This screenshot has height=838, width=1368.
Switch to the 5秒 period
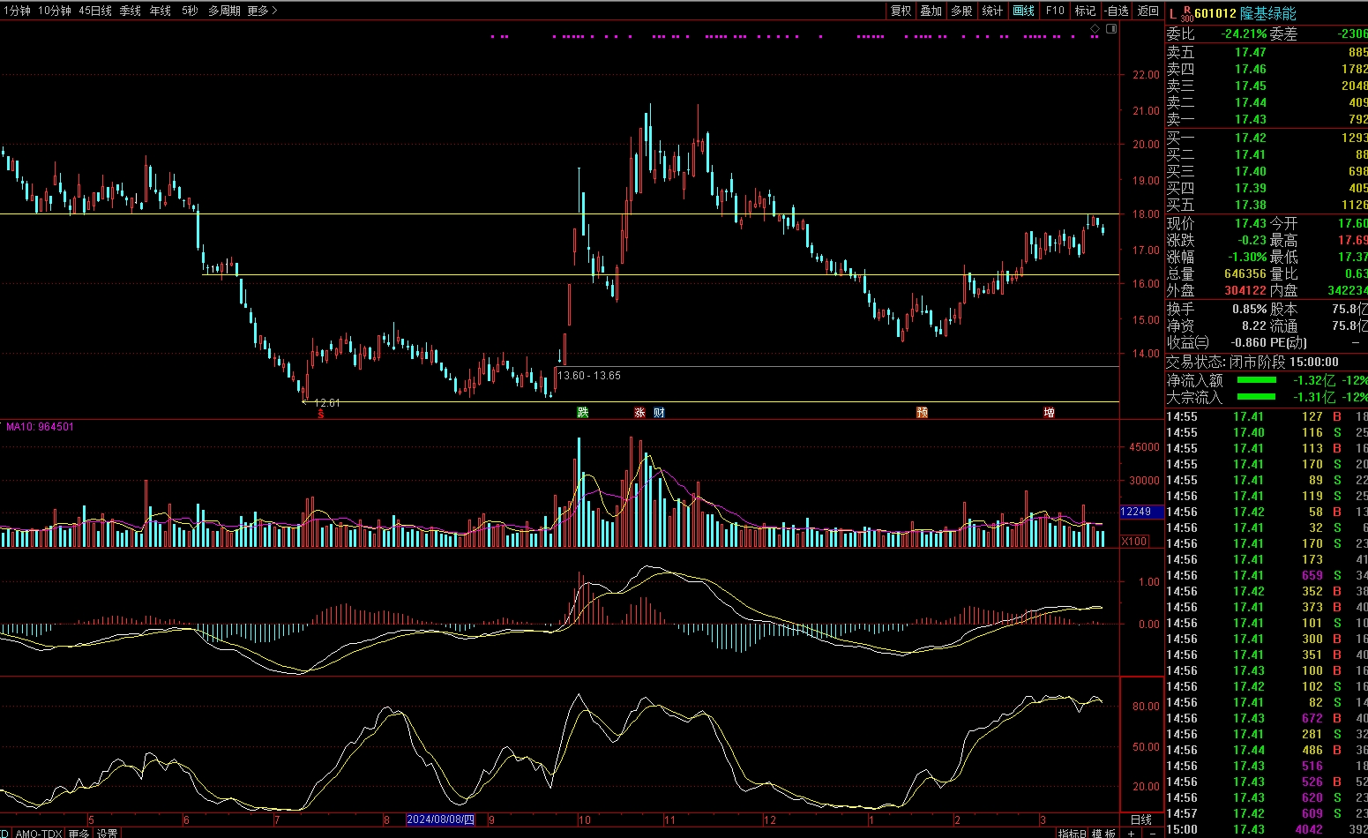point(190,11)
